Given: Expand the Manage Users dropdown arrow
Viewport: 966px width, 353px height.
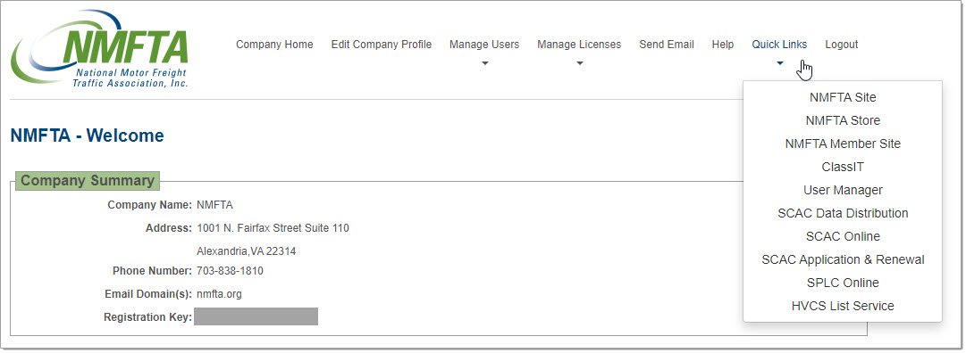Looking at the screenshot, I should 485,63.
